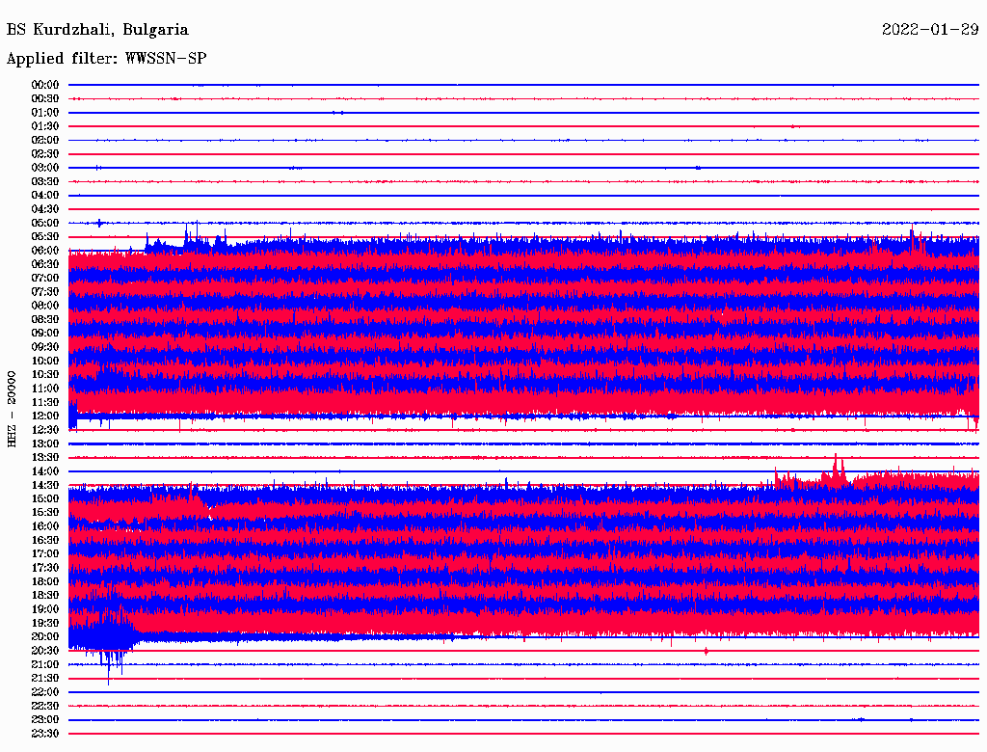Screen dimensions: 987x752
Task: Select the 10:30 time label
Action: [45, 374]
